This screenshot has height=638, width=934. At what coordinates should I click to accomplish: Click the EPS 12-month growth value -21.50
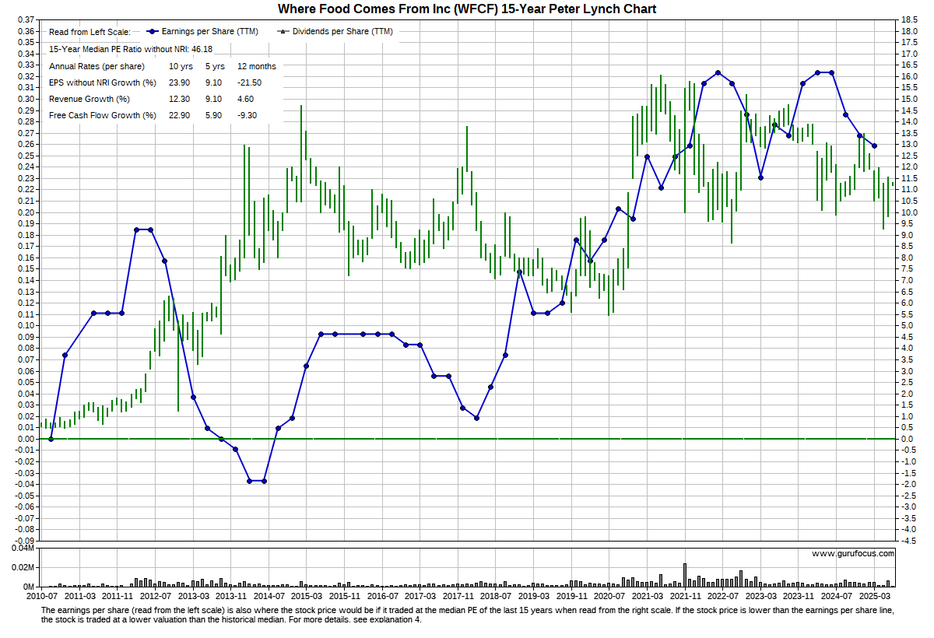pos(250,82)
